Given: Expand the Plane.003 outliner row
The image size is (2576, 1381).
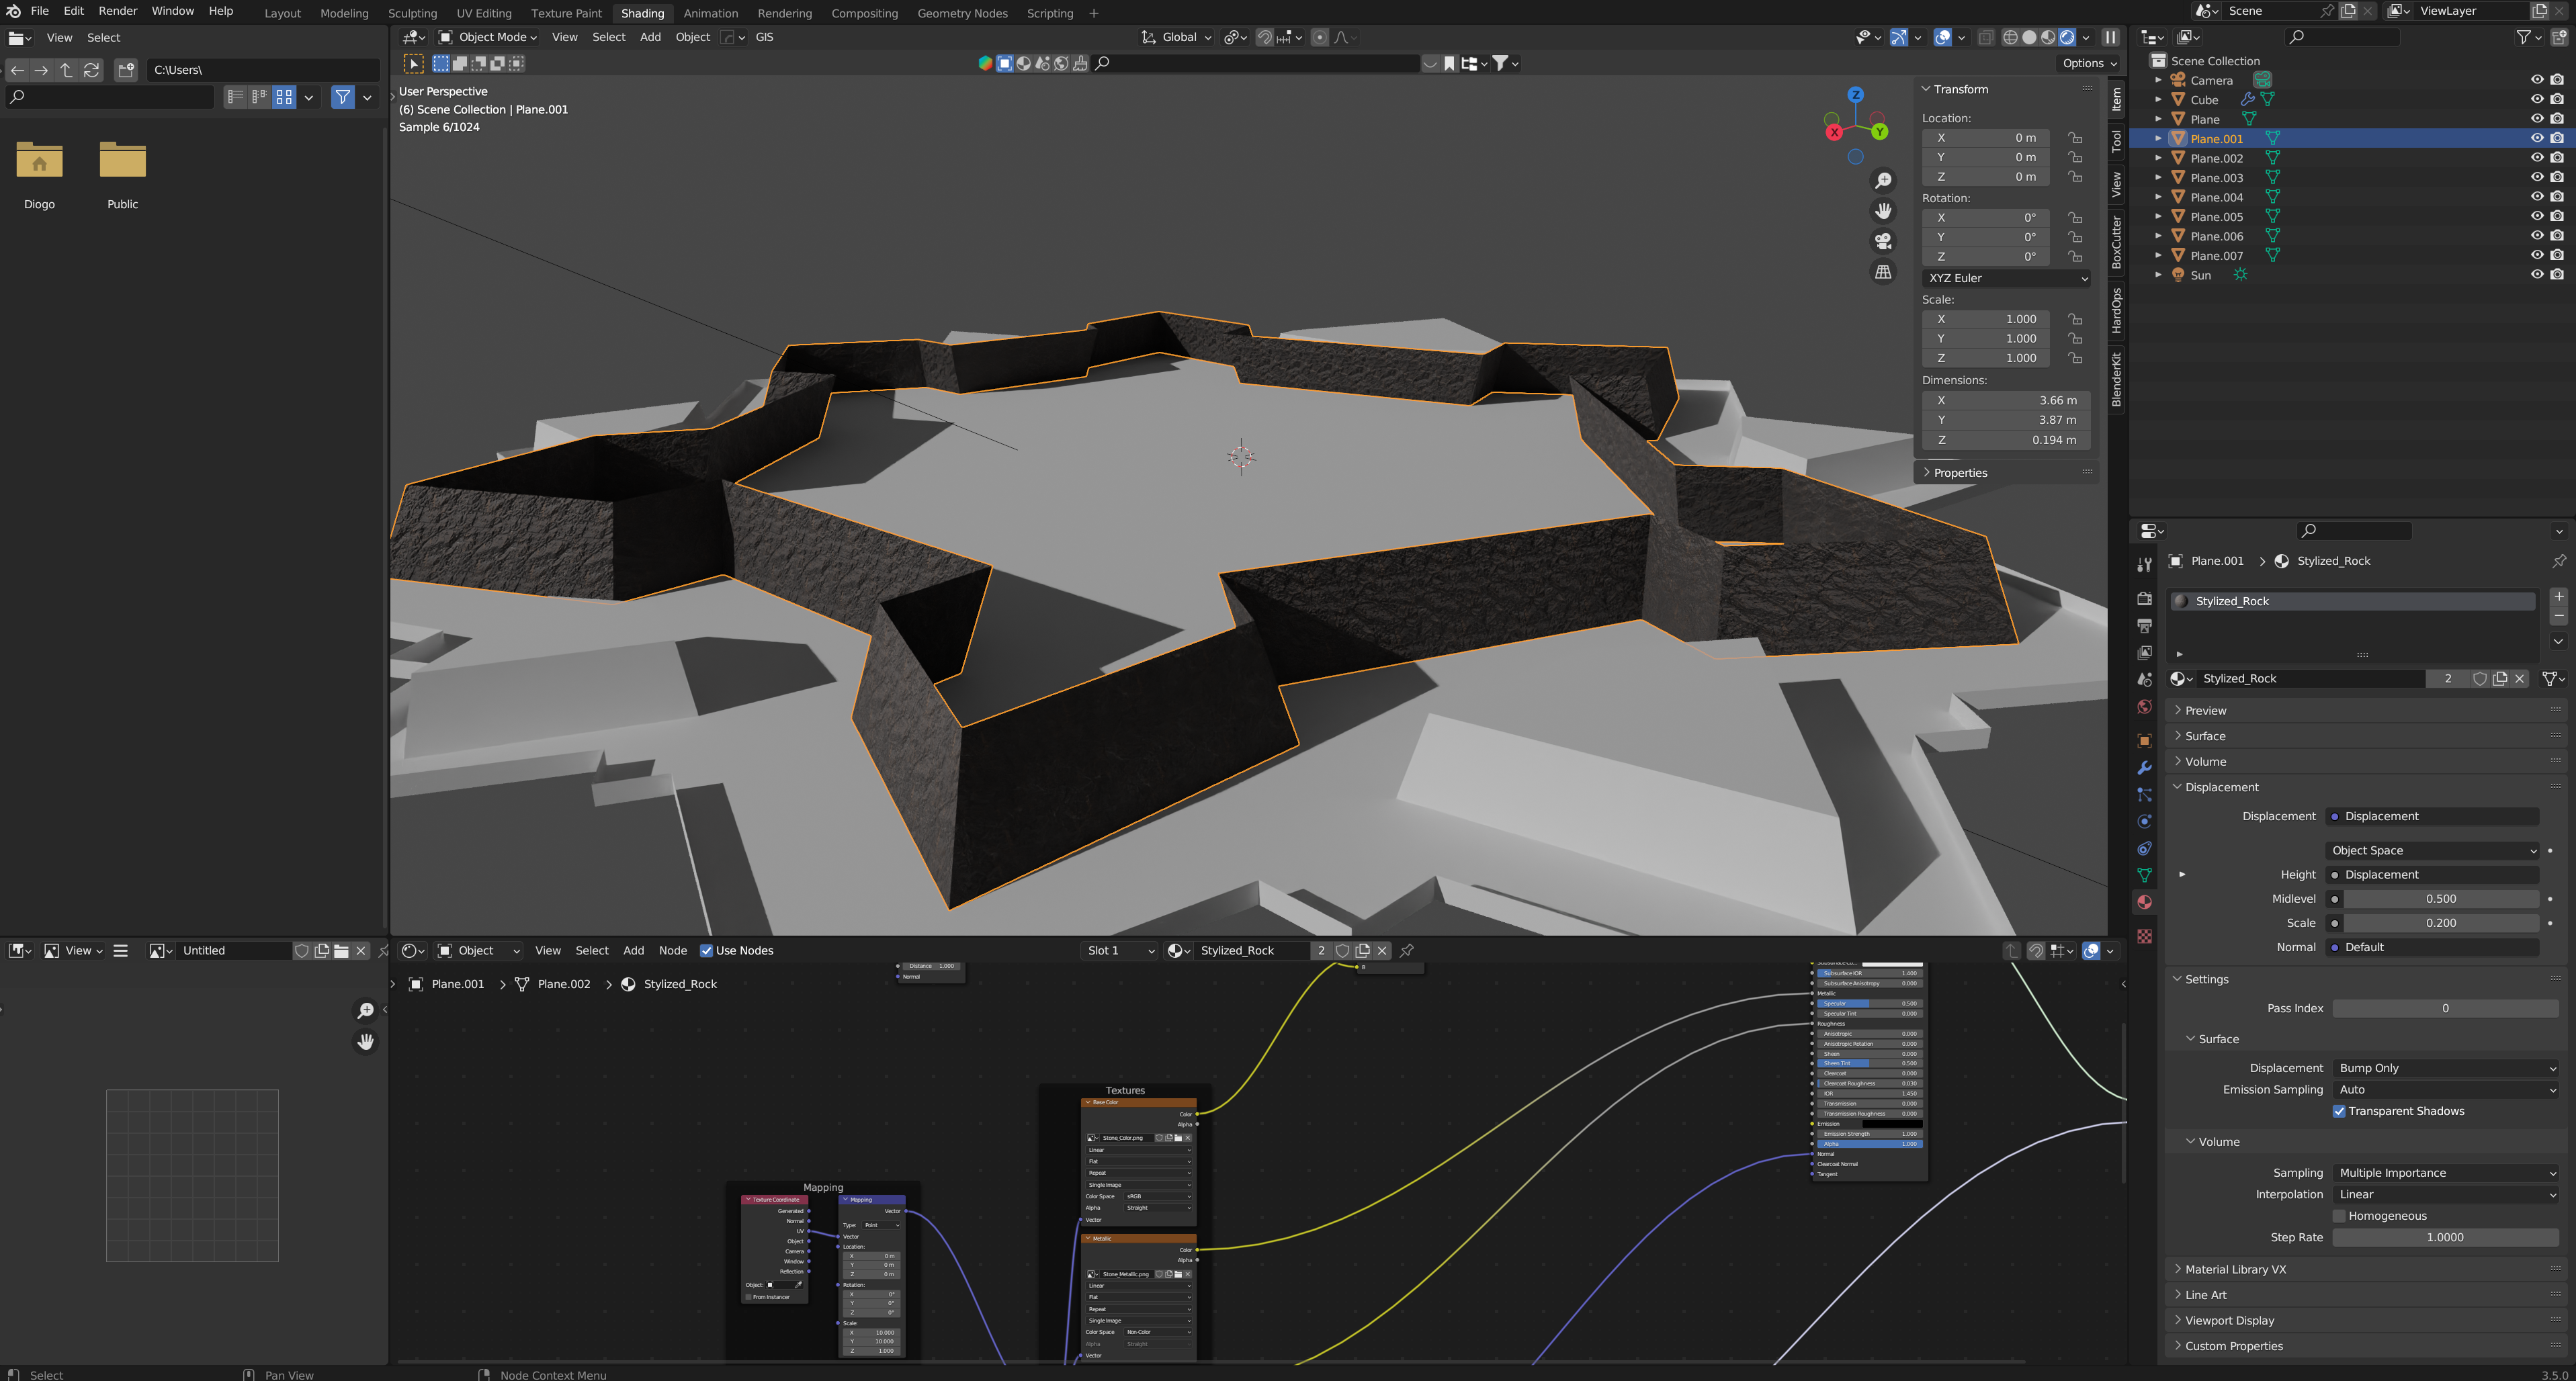Looking at the screenshot, I should click(2157, 178).
